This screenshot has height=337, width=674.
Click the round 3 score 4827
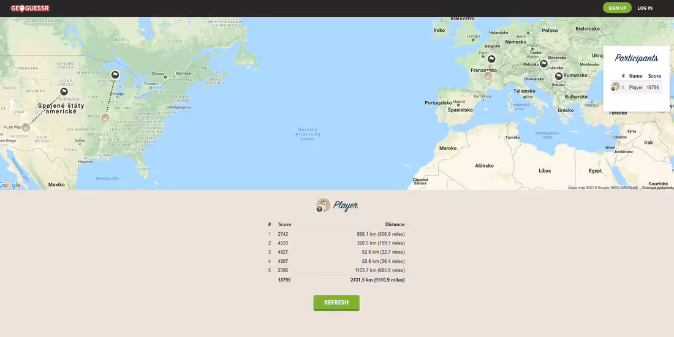(x=283, y=252)
